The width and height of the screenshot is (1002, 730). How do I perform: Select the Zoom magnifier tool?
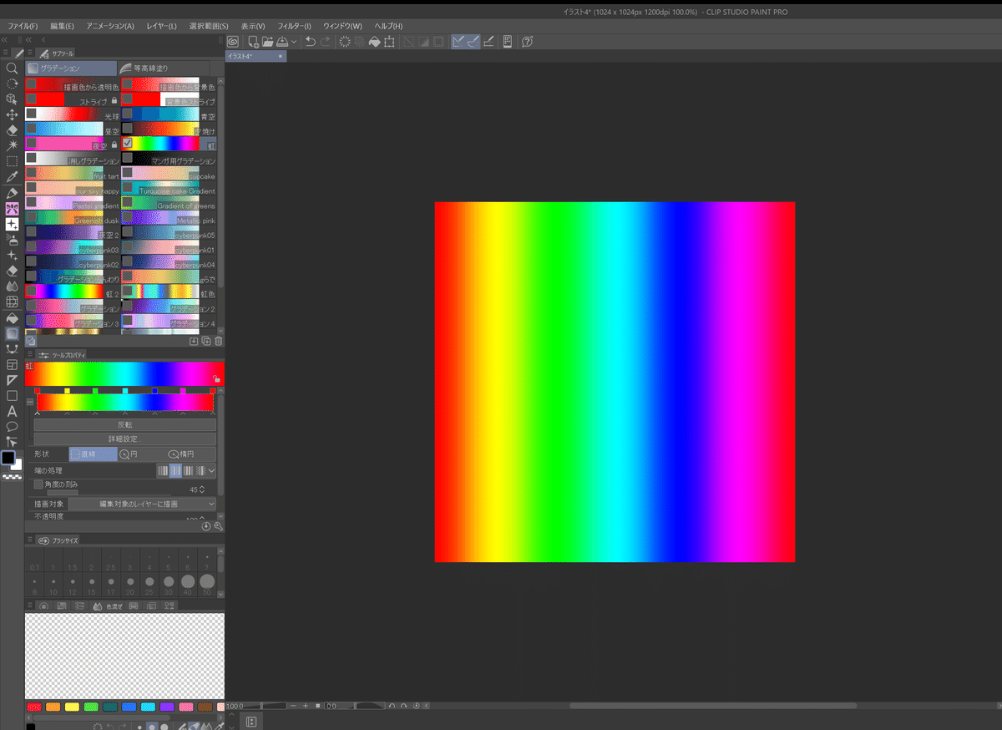click(x=12, y=68)
